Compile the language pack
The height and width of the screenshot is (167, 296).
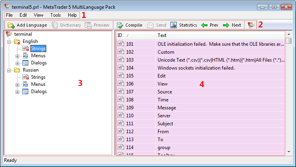pyautogui.click(x=129, y=25)
